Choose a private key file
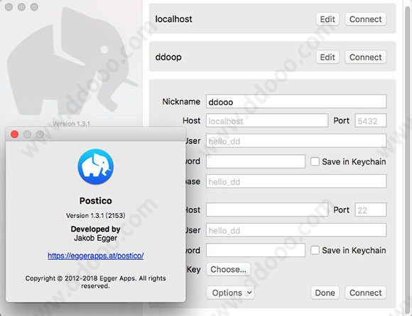The width and height of the screenshot is (412, 316). (228, 269)
